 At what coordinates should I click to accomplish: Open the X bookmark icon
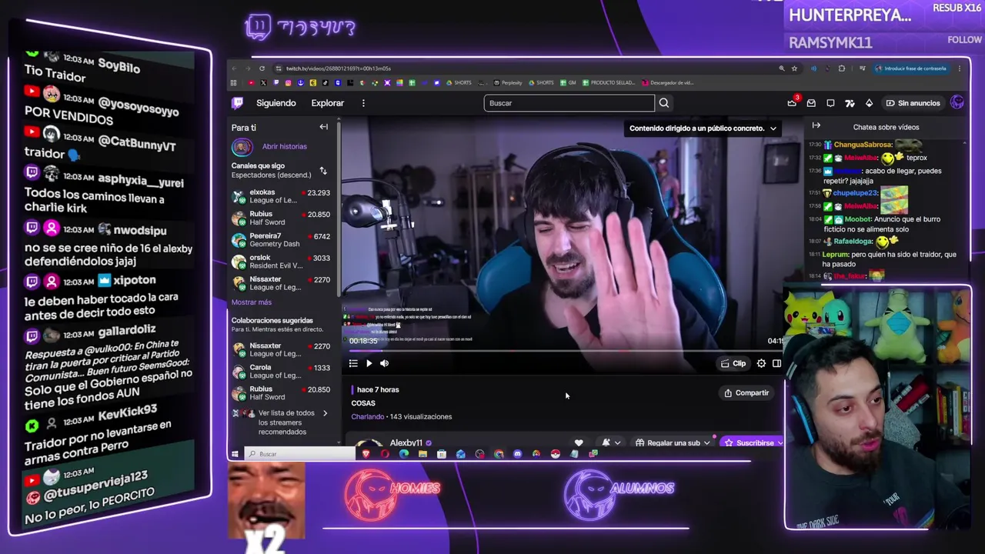[263, 83]
